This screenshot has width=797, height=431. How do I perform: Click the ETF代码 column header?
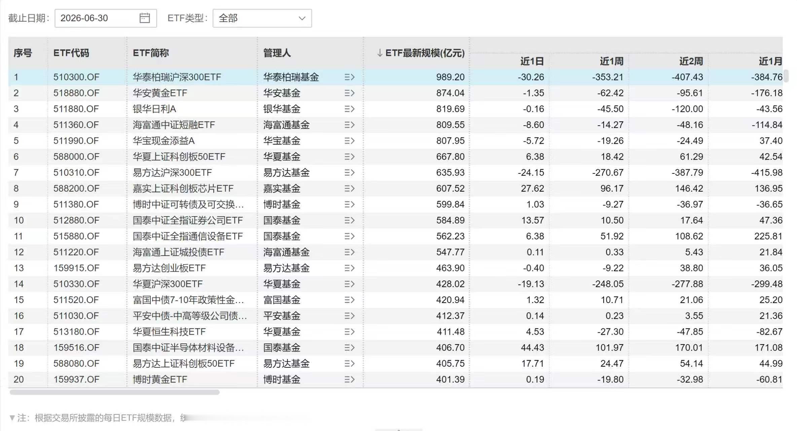[x=71, y=53]
